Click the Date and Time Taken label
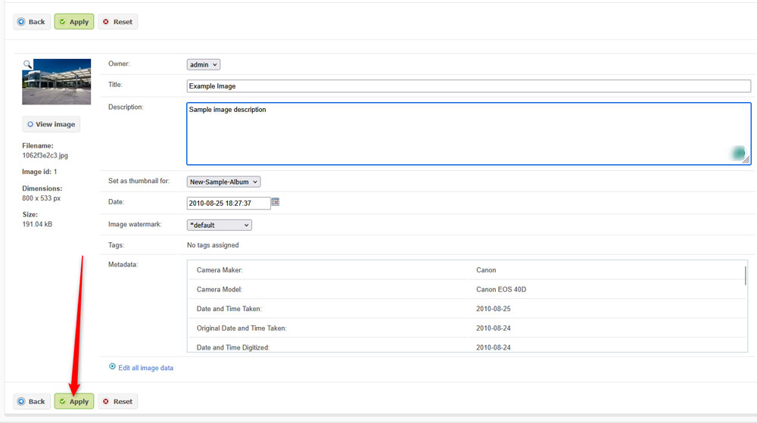This screenshot has height=423, width=757. tap(229, 309)
